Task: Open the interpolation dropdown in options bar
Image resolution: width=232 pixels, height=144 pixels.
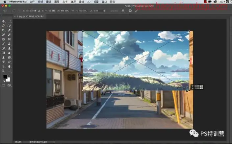Action: point(114,11)
